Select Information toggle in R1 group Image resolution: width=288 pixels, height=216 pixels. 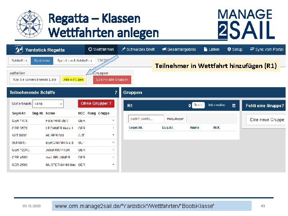217,105
